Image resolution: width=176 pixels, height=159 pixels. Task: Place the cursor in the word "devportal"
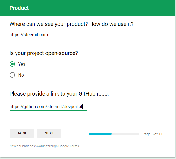[73, 107]
